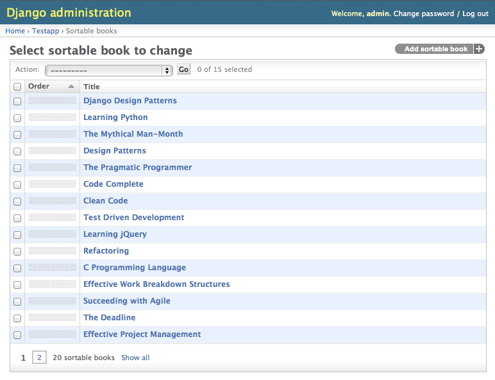The width and height of the screenshot is (495, 380).
Task: Check the box for Django Design Patterns
Action: (17, 101)
